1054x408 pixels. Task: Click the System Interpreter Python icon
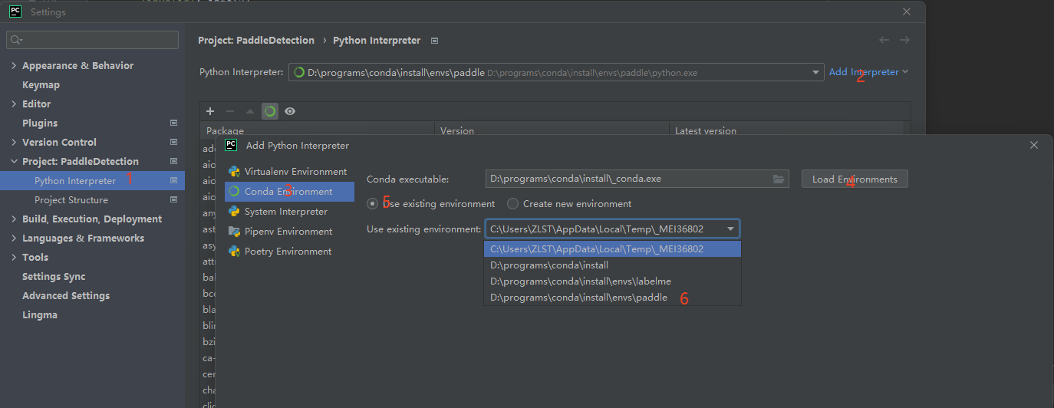tap(235, 212)
